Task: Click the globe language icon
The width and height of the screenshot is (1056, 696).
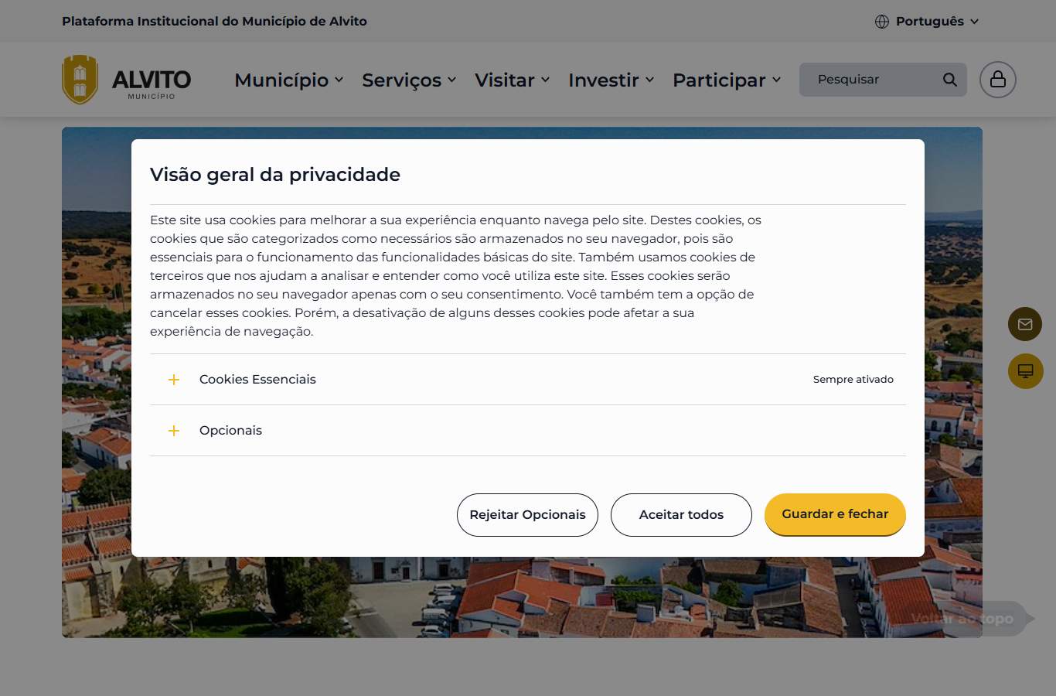Action: coord(882,22)
